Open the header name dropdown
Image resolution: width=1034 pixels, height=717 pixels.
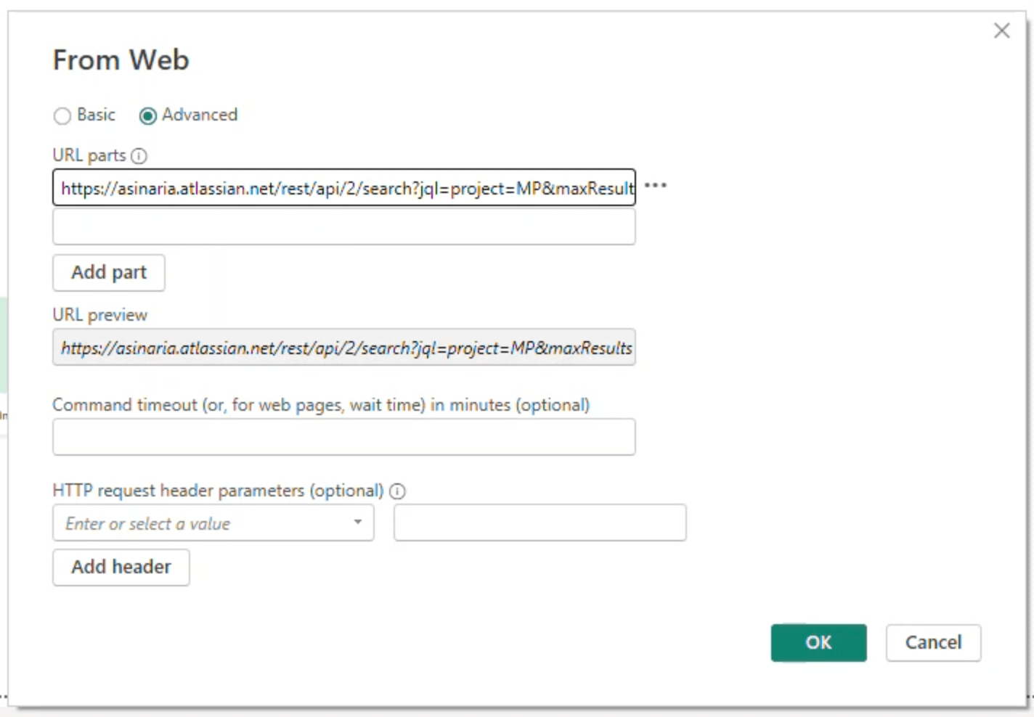point(357,523)
